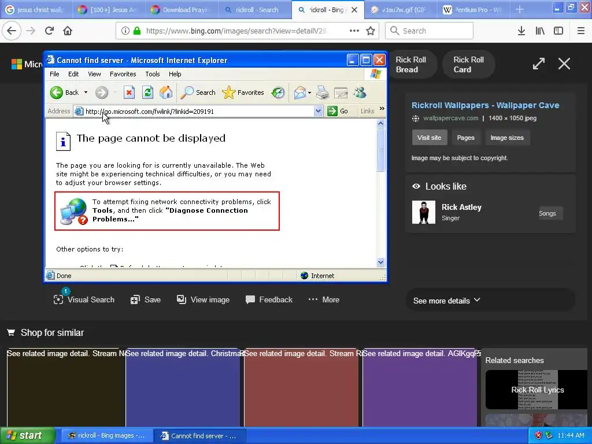This screenshot has height=444, width=592.
Task: Open Help menu in Internet Explorer
Action: pos(175,74)
